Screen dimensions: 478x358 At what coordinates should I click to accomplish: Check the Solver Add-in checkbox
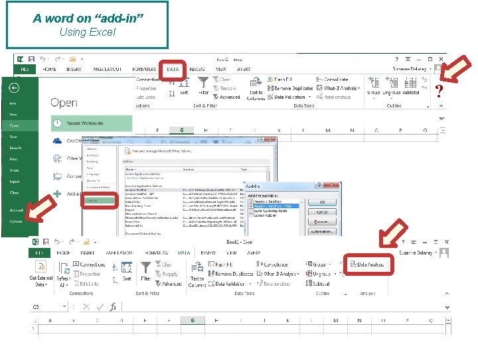click(x=251, y=215)
